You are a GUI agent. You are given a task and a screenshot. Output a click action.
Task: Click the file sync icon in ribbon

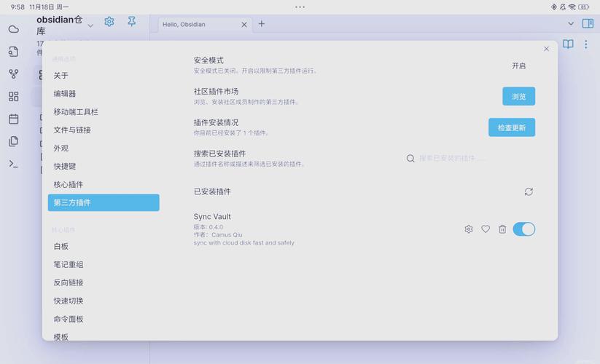click(13, 52)
